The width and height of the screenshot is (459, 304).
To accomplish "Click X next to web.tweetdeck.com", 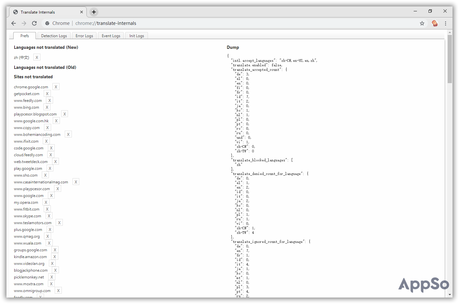I will tap(55, 162).
